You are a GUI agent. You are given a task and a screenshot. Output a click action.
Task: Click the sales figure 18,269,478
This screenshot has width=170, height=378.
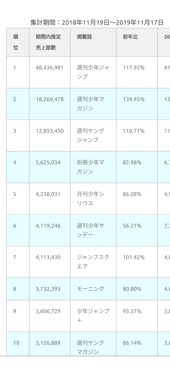tap(50, 99)
